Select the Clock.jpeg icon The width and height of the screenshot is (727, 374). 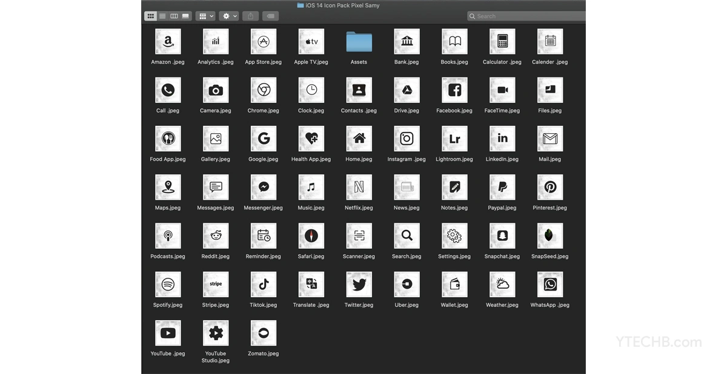[311, 90]
